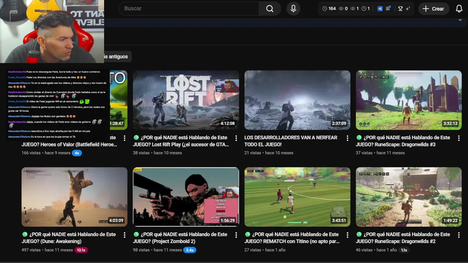Click the 12.1x badge under Dune: Awakening
This screenshot has height=263, width=468.
point(81,250)
